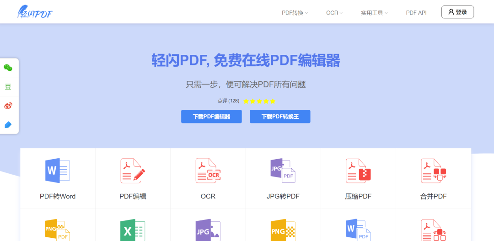Click the blue pen feedback sidebar icon
This screenshot has height=241, width=494.
[8, 125]
